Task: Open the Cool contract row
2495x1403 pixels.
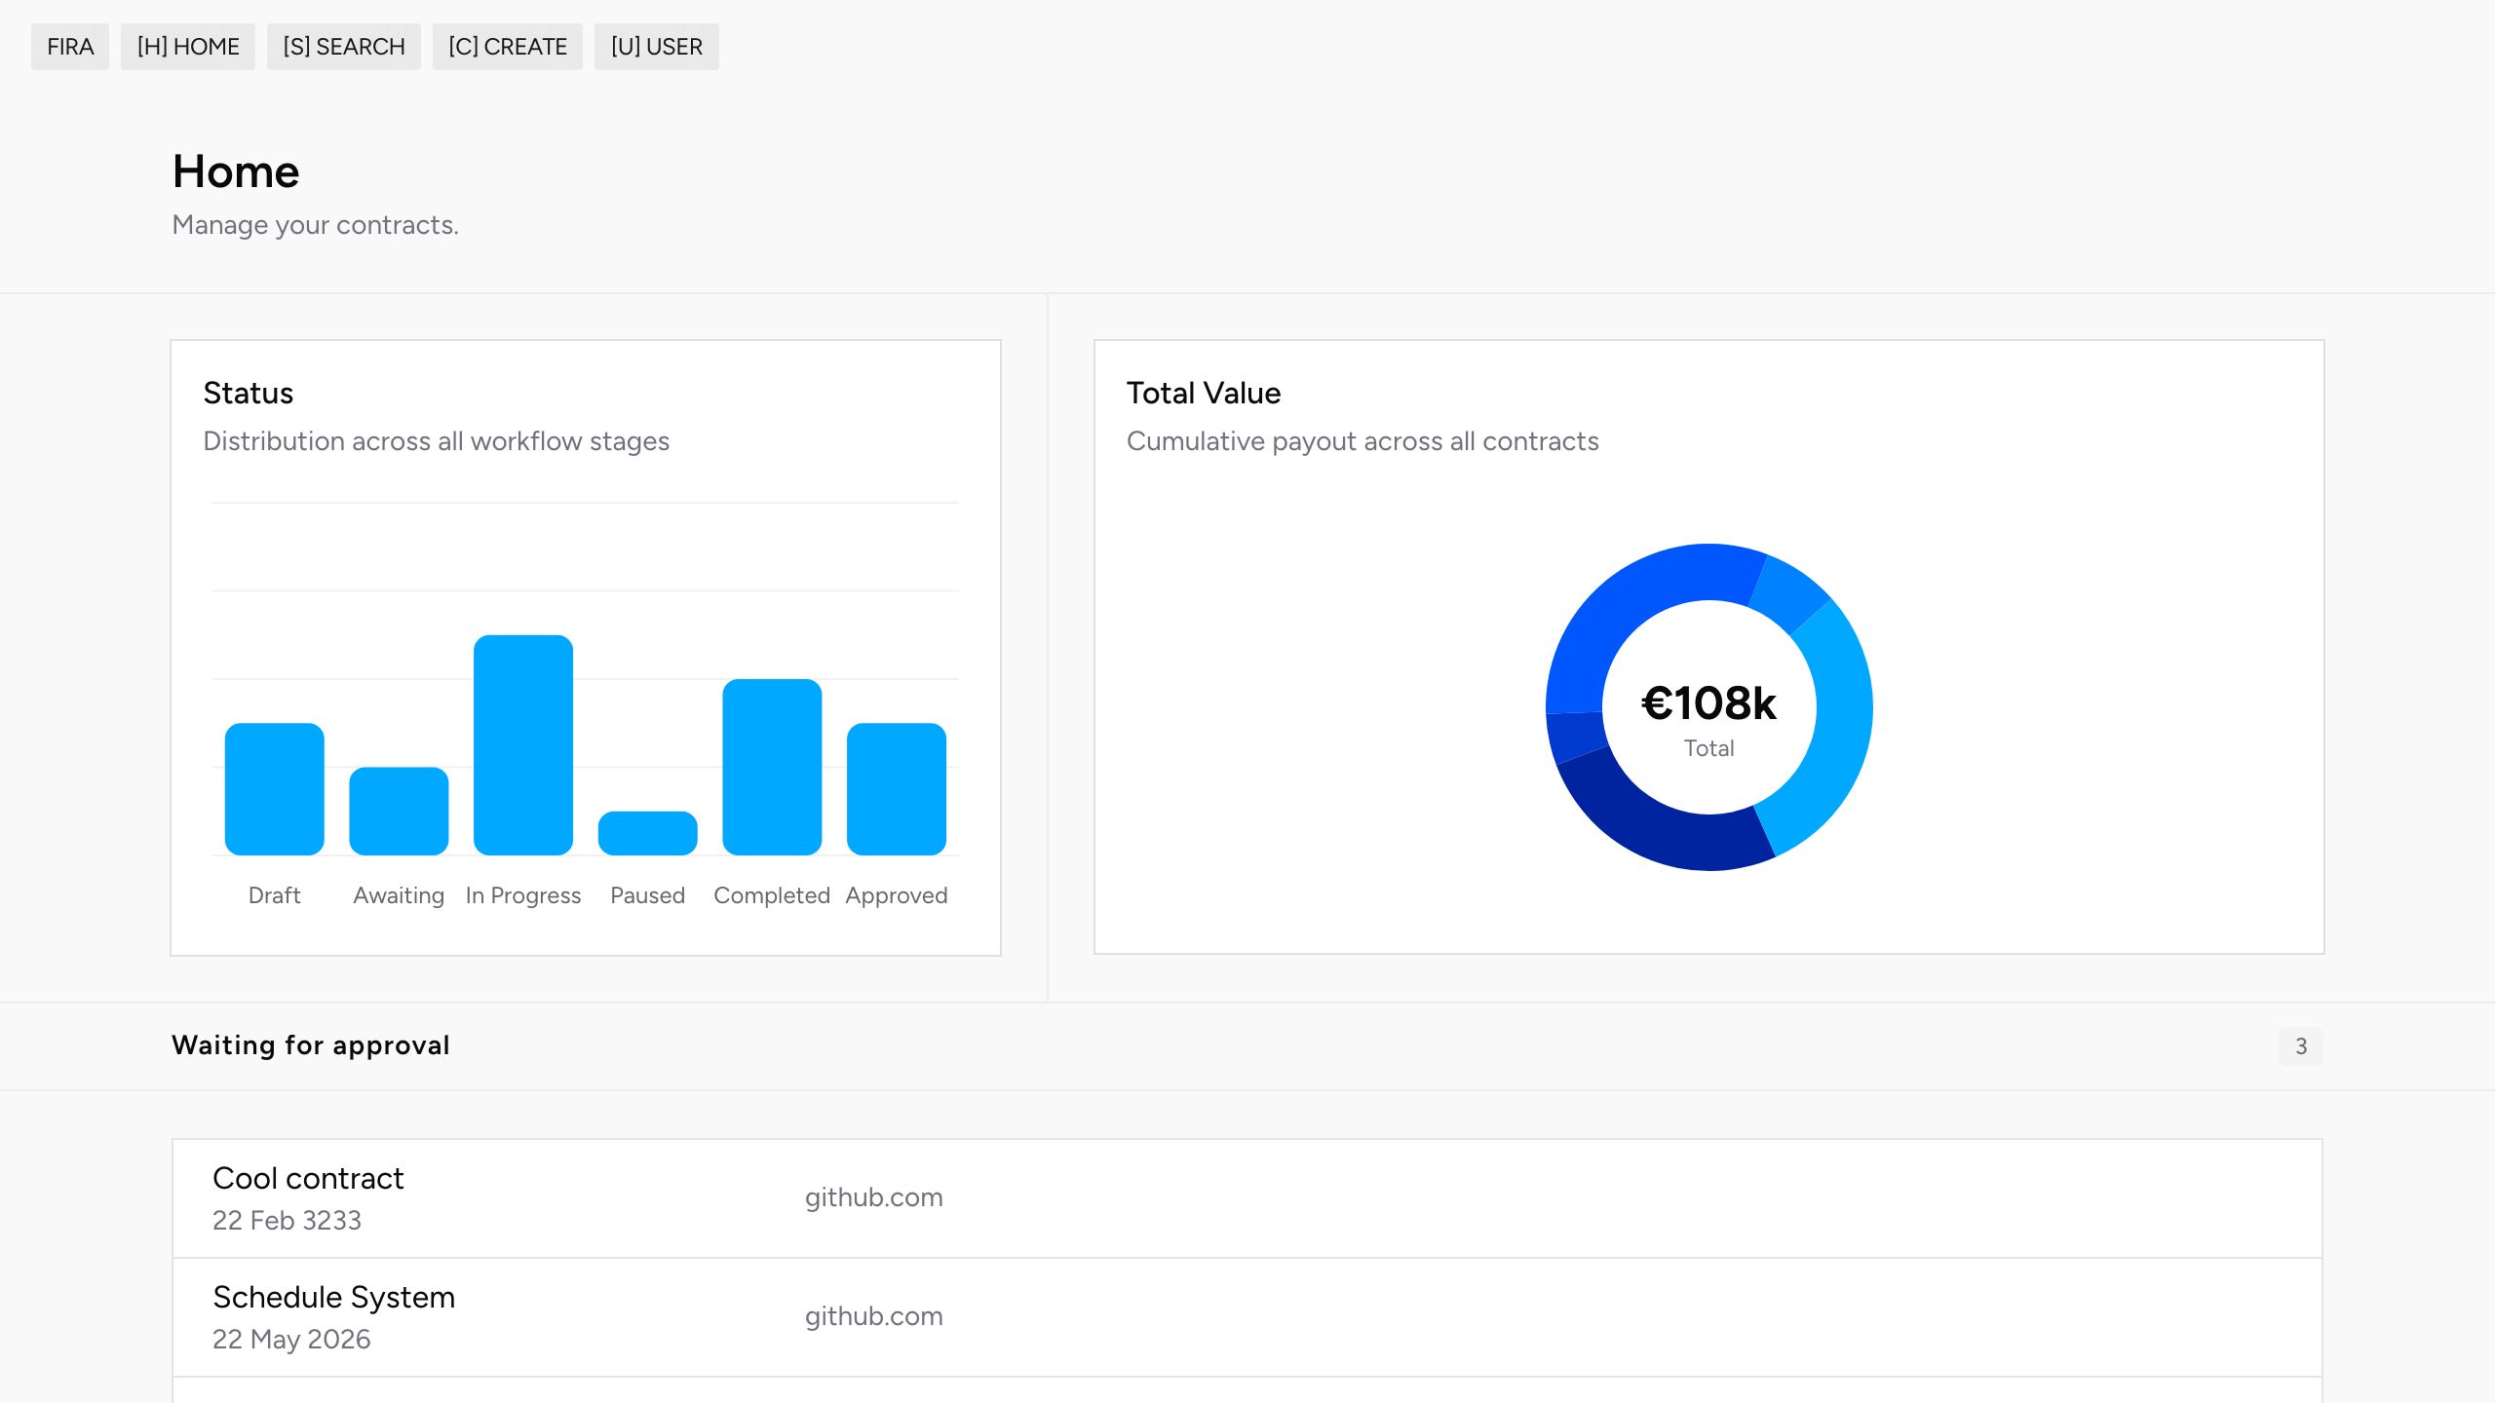Action: [1247, 1198]
